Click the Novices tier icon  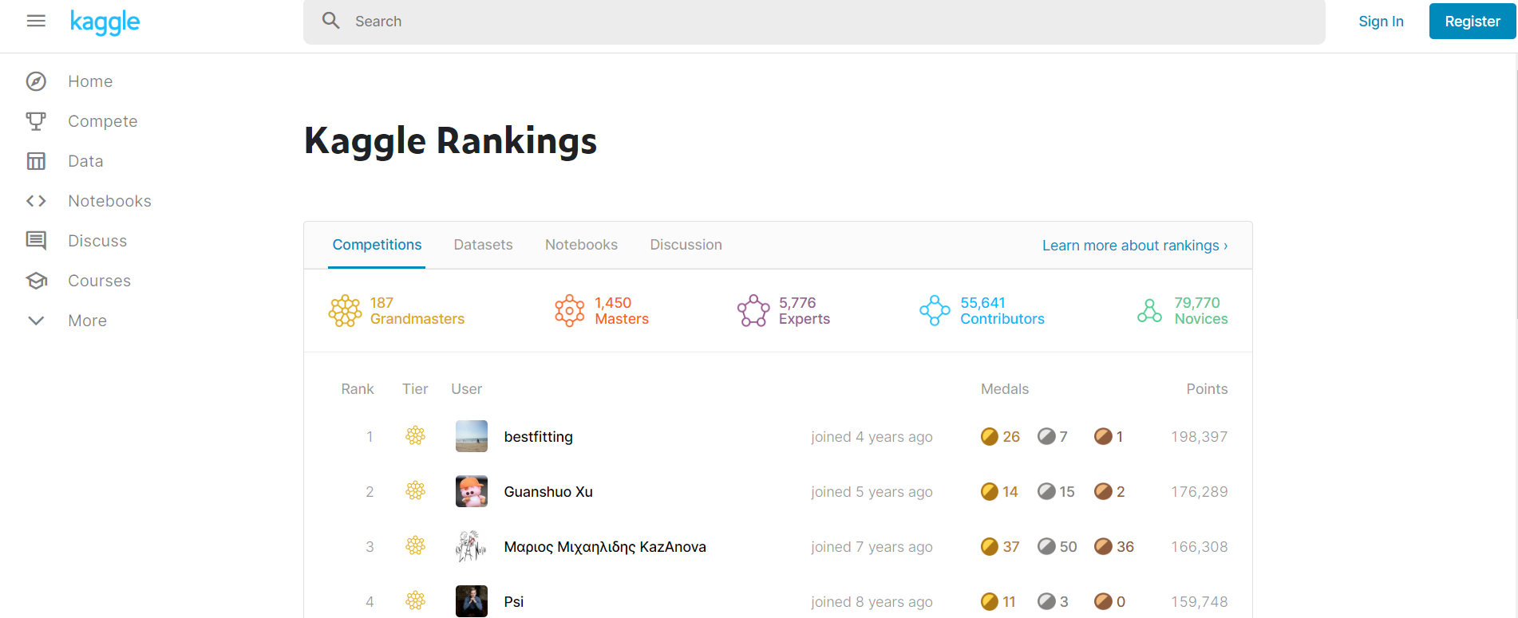pyautogui.click(x=1149, y=311)
